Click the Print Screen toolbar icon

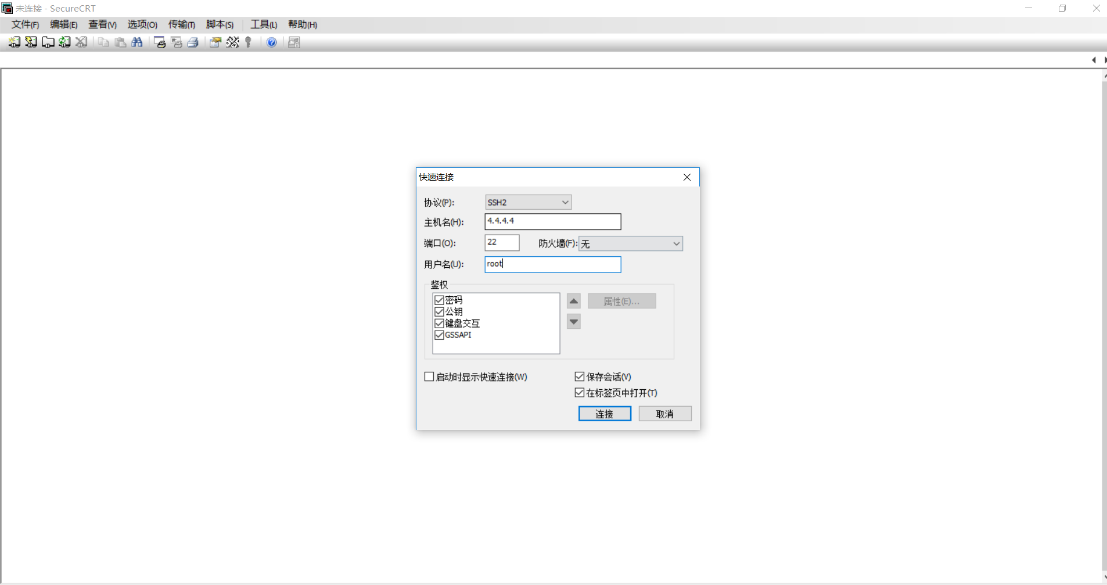coord(160,42)
